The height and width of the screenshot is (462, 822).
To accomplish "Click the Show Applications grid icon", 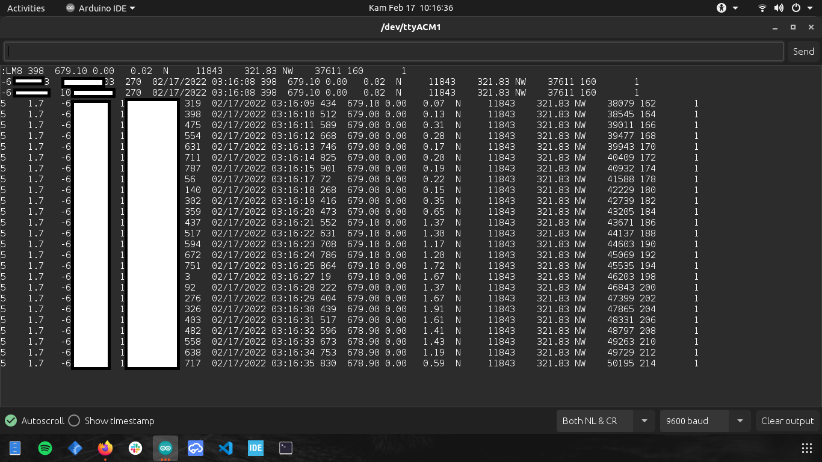I will pyautogui.click(x=806, y=448).
